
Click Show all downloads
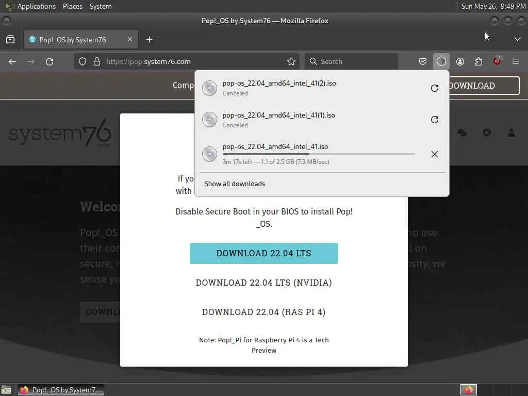[235, 184]
